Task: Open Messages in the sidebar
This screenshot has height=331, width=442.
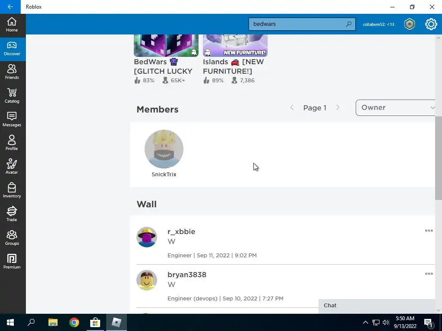Action: coord(12,120)
